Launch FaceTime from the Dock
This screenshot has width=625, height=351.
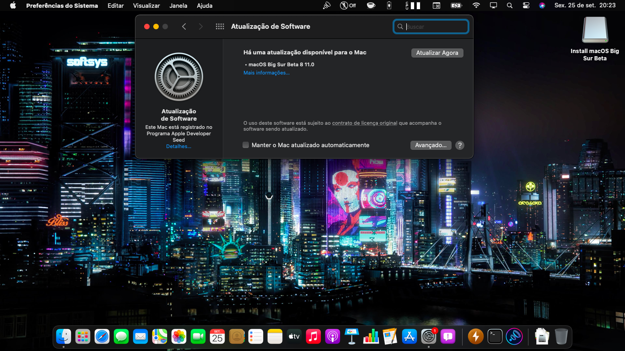pyautogui.click(x=198, y=337)
